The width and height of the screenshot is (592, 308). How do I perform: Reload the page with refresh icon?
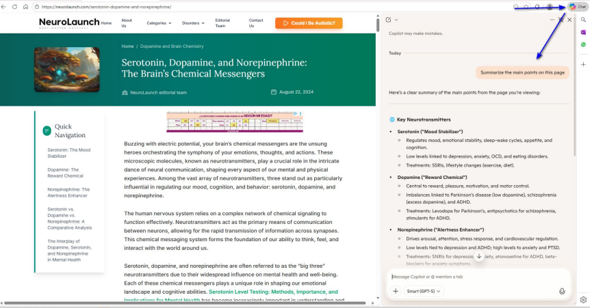[x=15, y=7]
